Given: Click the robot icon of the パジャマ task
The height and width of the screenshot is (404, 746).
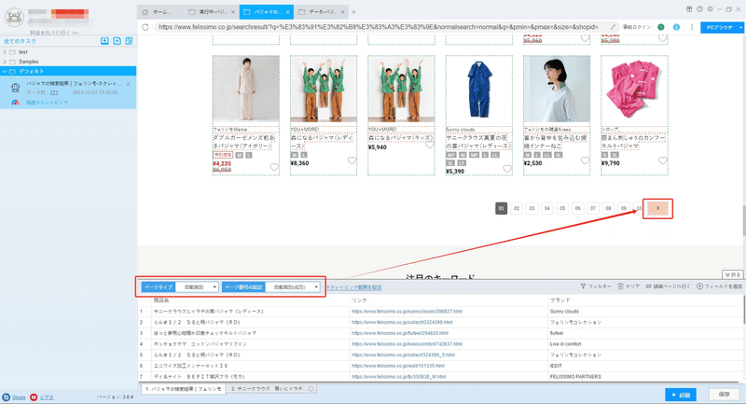Looking at the screenshot, I should click(x=16, y=88).
